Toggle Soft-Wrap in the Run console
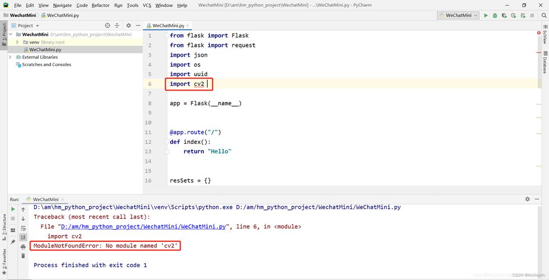 pos(23,228)
